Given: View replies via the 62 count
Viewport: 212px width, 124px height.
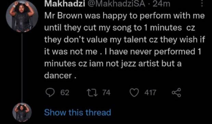Looking at the screenshot, I should coord(65,93).
